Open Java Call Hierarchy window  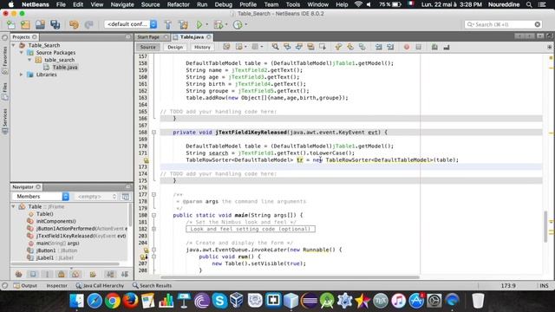point(100,285)
